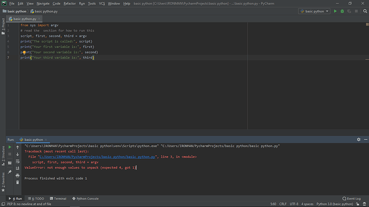Open the Refactor menu
Image resolution: width=369 pixels, height=207 pixels.
pyautogui.click(x=70, y=4)
